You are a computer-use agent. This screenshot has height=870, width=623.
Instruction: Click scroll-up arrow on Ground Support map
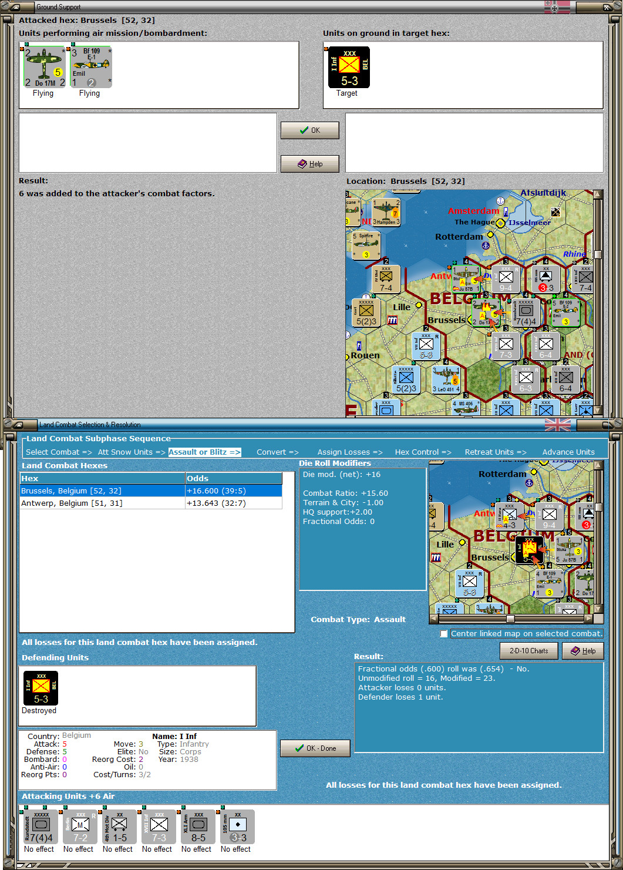tap(598, 194)
